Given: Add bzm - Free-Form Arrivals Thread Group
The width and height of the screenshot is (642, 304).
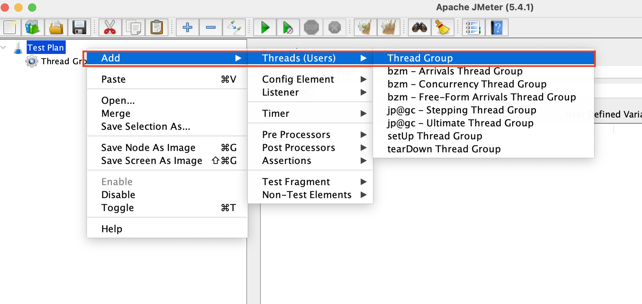Looking at the screenshot, I should click(483, 97).
